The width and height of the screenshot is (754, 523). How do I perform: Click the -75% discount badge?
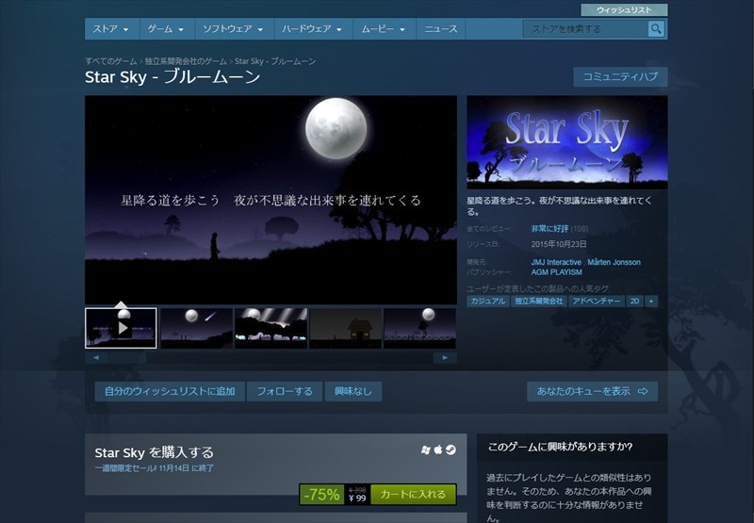coord(321,494)
